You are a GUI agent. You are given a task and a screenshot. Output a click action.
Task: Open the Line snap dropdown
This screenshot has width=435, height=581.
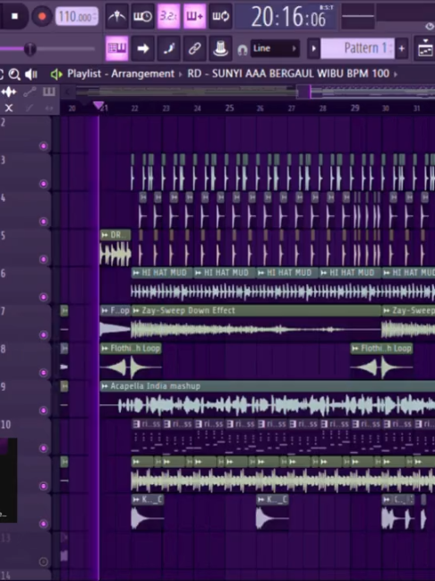click(x=275, y=48)
